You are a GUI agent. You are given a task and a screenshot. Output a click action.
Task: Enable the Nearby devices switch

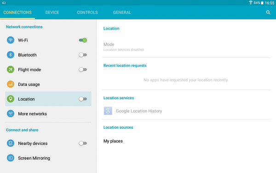coord(83,143)
